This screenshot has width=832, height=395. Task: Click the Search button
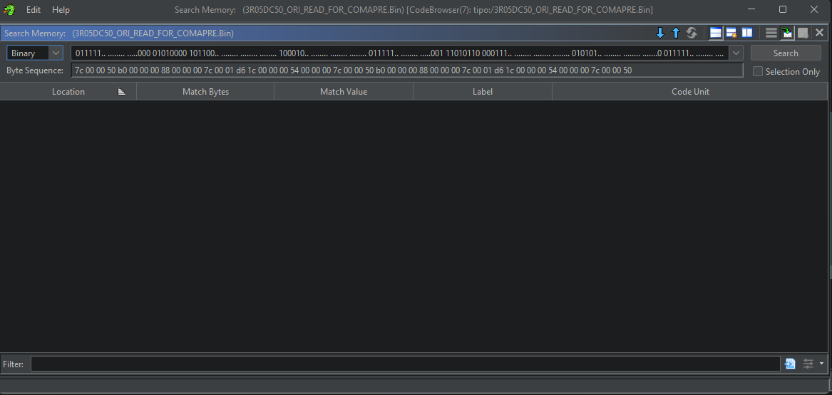[786, 53]
